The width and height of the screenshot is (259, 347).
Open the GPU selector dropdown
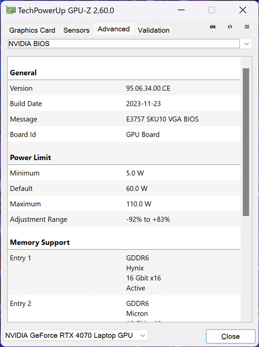click(x=76, y=335)
